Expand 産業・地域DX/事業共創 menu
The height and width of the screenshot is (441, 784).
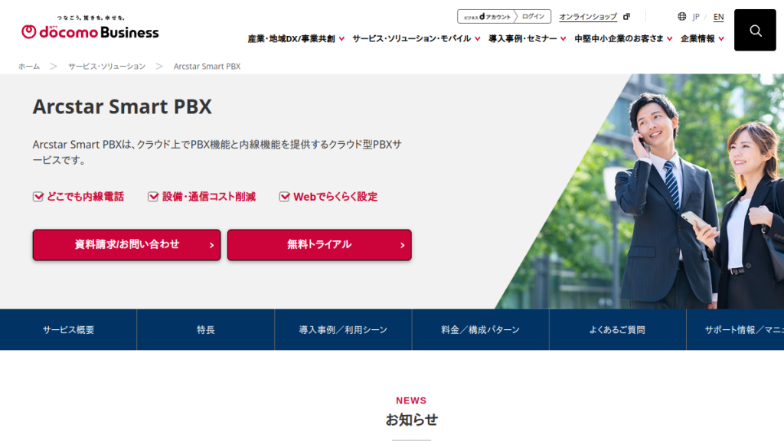click(296, 38)
